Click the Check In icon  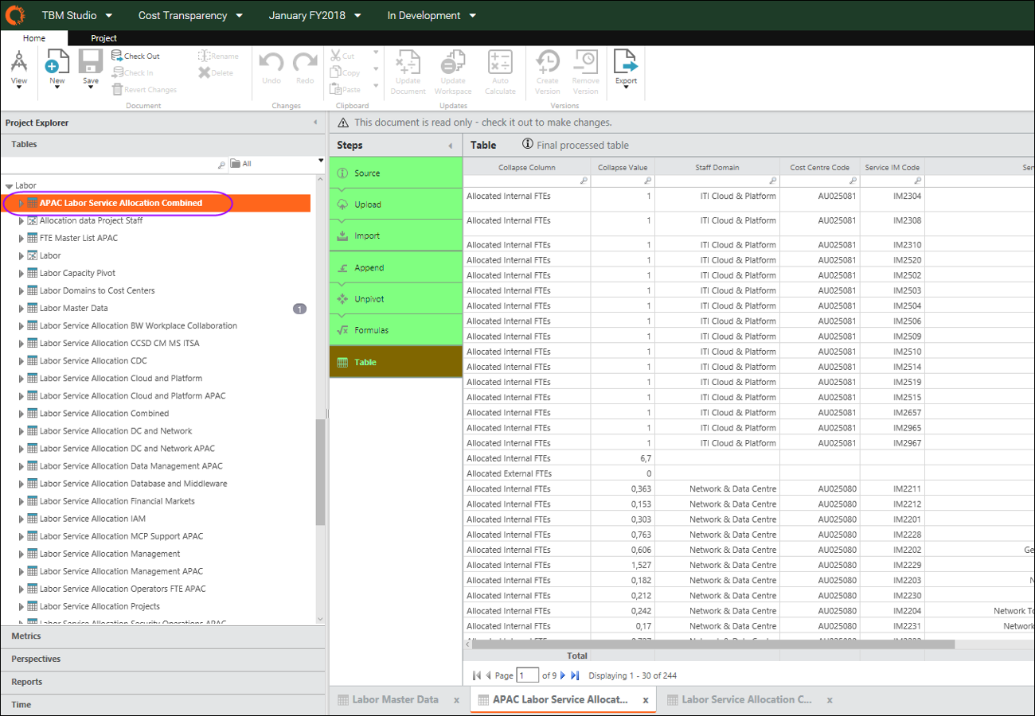click(117, 72)
